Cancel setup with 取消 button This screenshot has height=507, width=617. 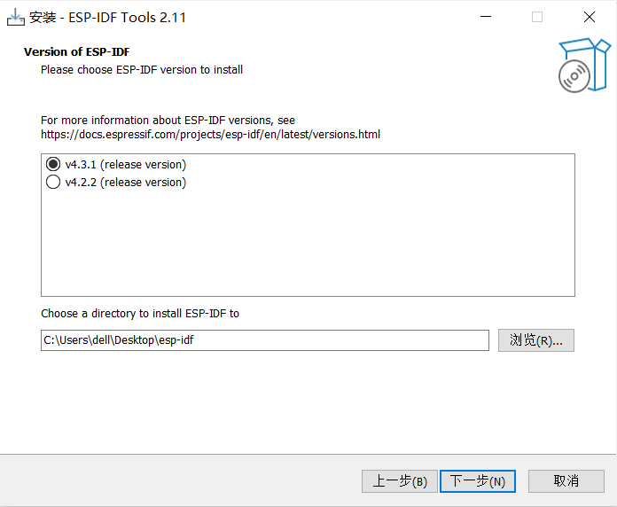[x=566, y=481]
